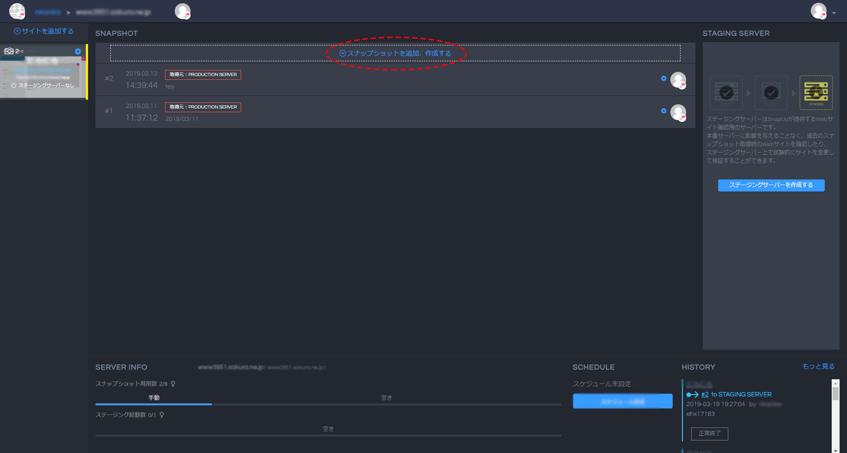847x453 pixels.
Task: Click the help bulb beside スナップショット利用数
Action: [x=173, y=384]
